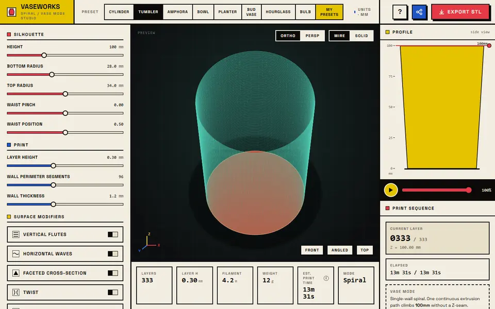Select the Bowl preset
The width and height of the screenshot is (495, 309).
point(203,12)
